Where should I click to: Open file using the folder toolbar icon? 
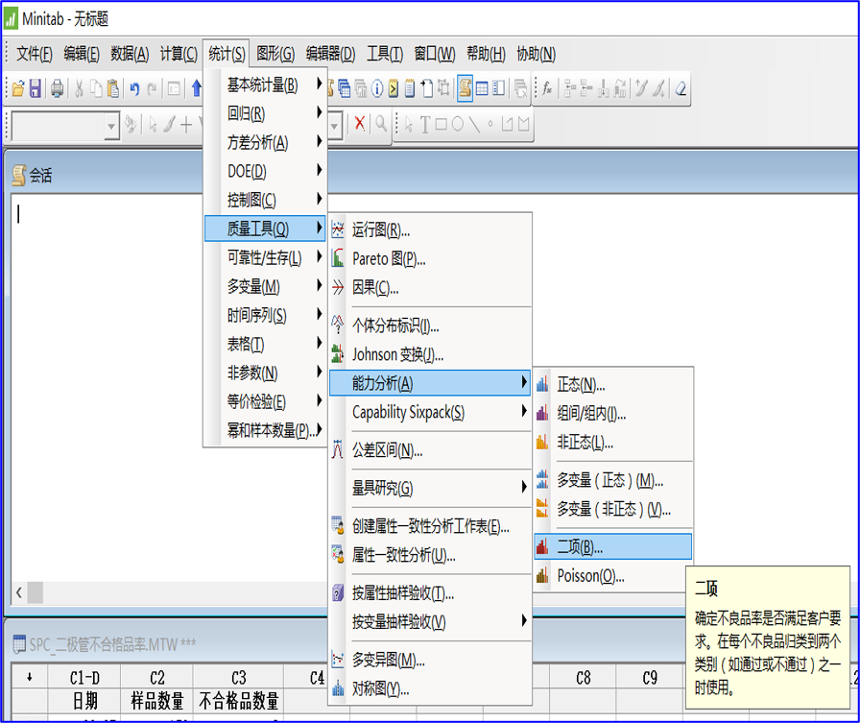point(18,88)
